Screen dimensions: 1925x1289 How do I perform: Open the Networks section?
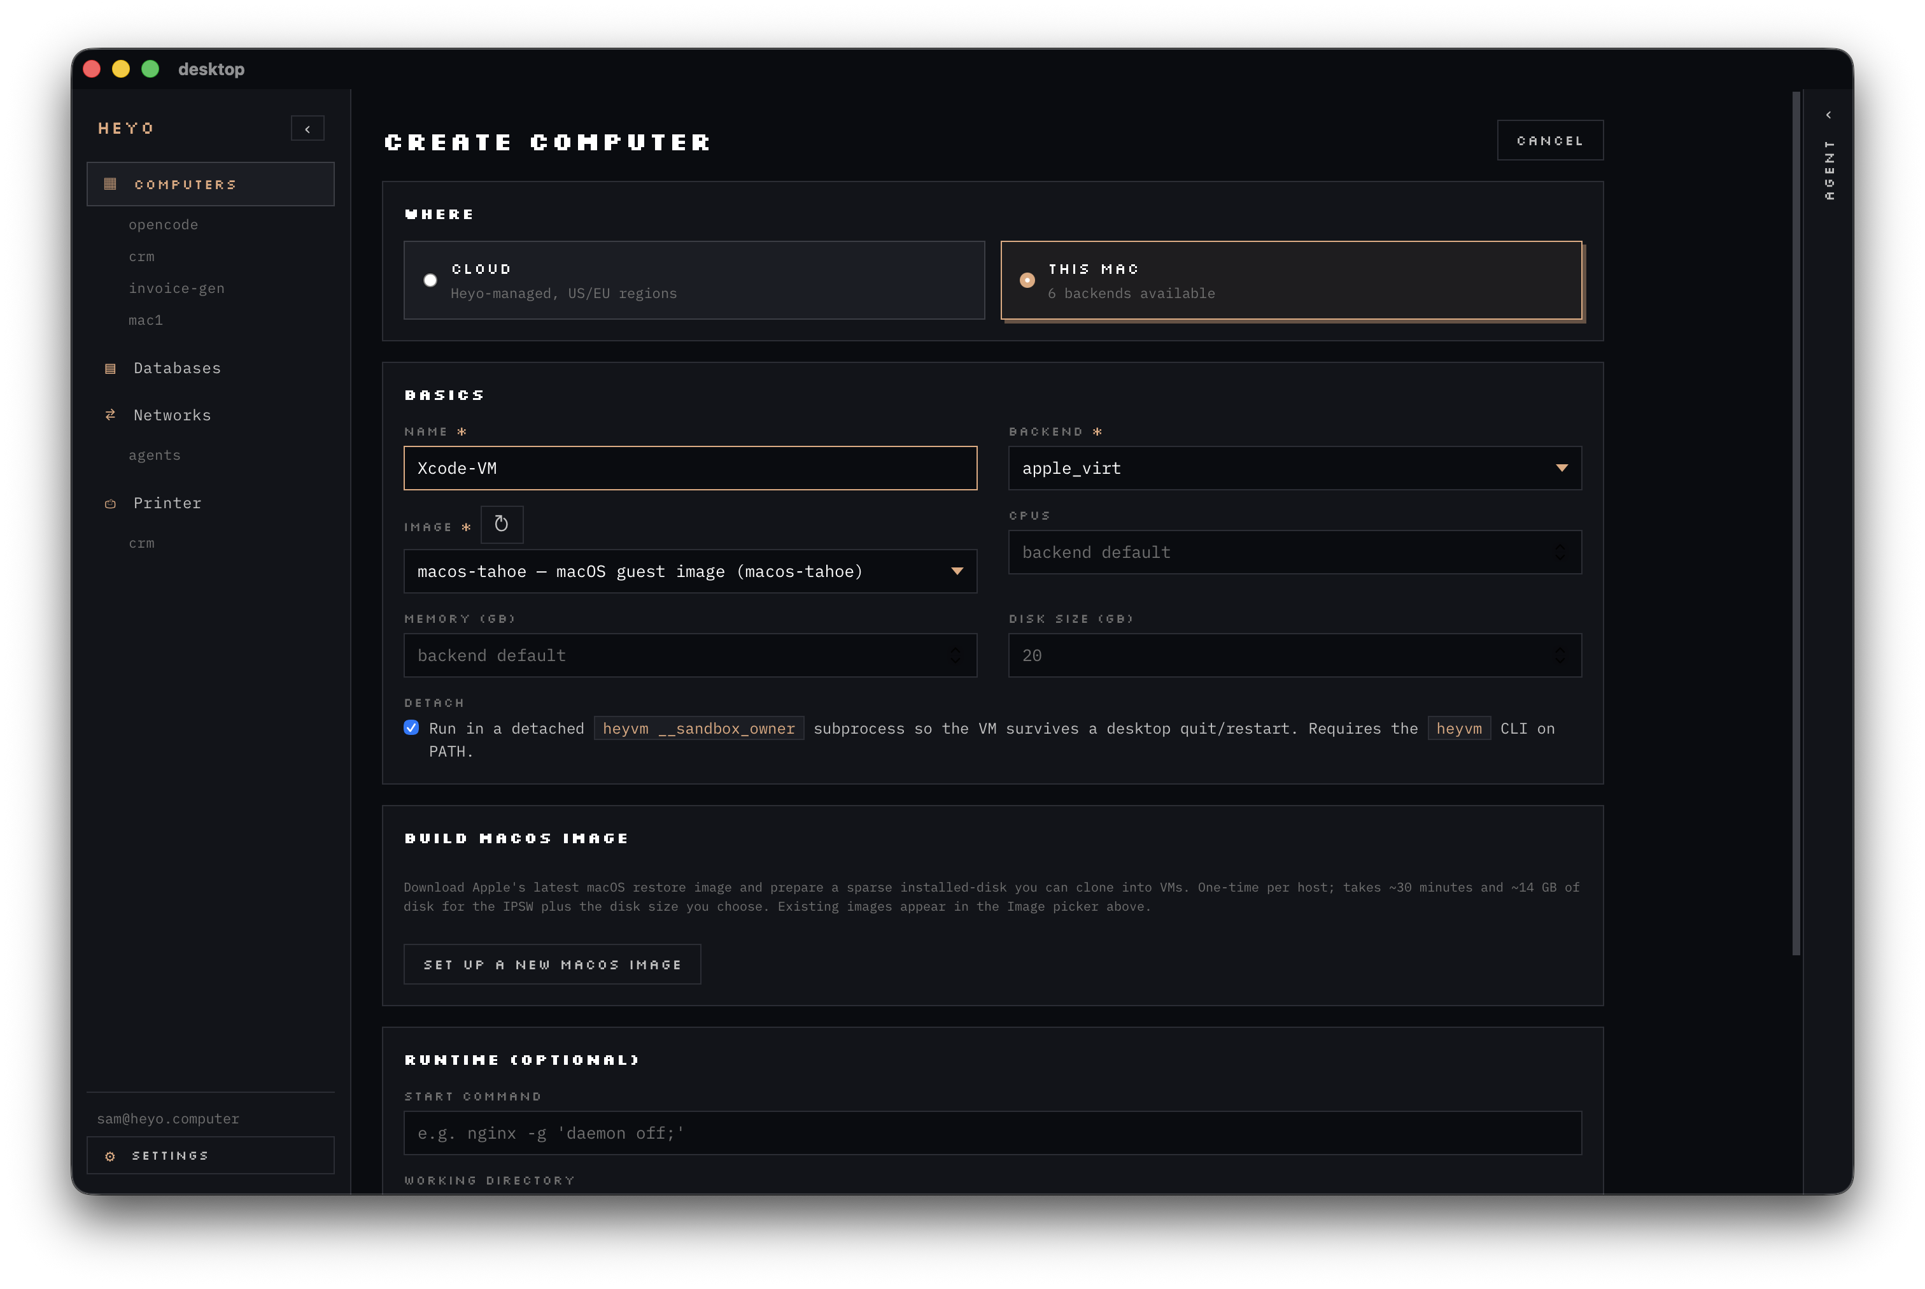click(172, 415)
